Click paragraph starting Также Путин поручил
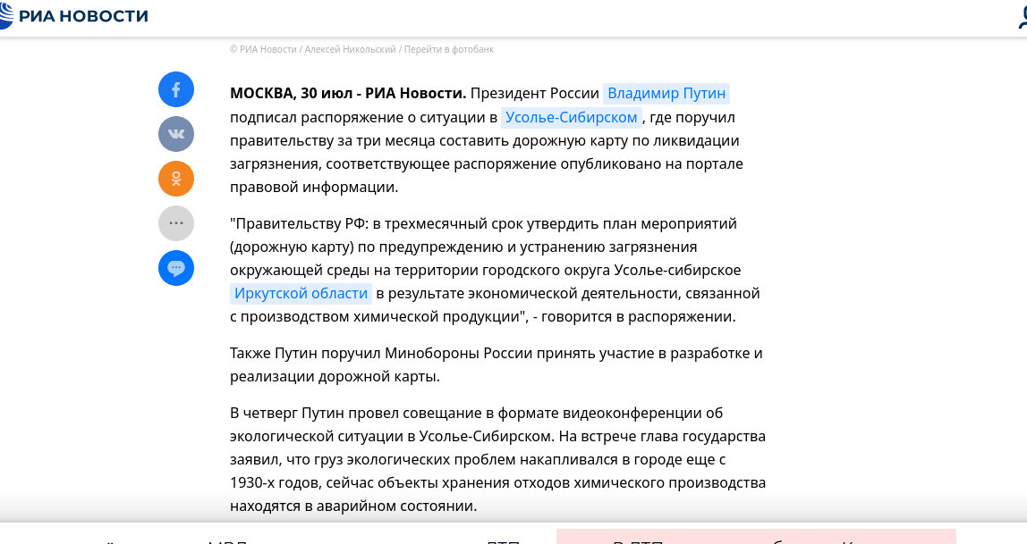This screenshot has width=1027, height=544. click(x=497, y=364)
